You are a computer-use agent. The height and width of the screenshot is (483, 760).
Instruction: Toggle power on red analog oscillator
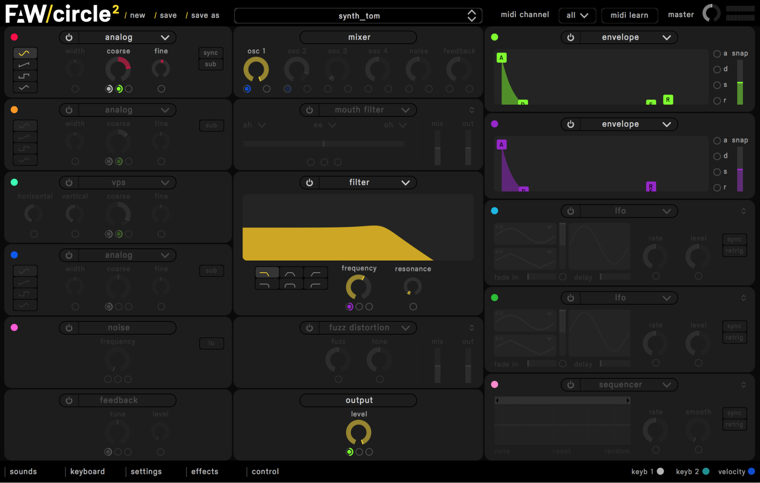69,37
